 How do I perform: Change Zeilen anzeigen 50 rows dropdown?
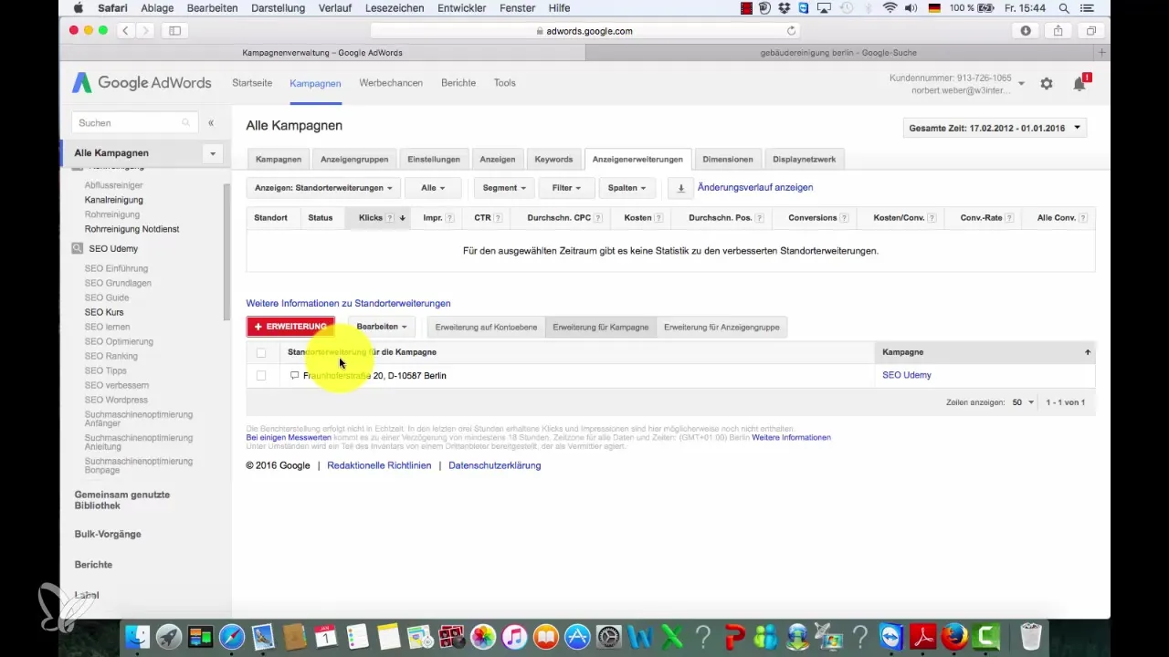[x=1023, y=402]
